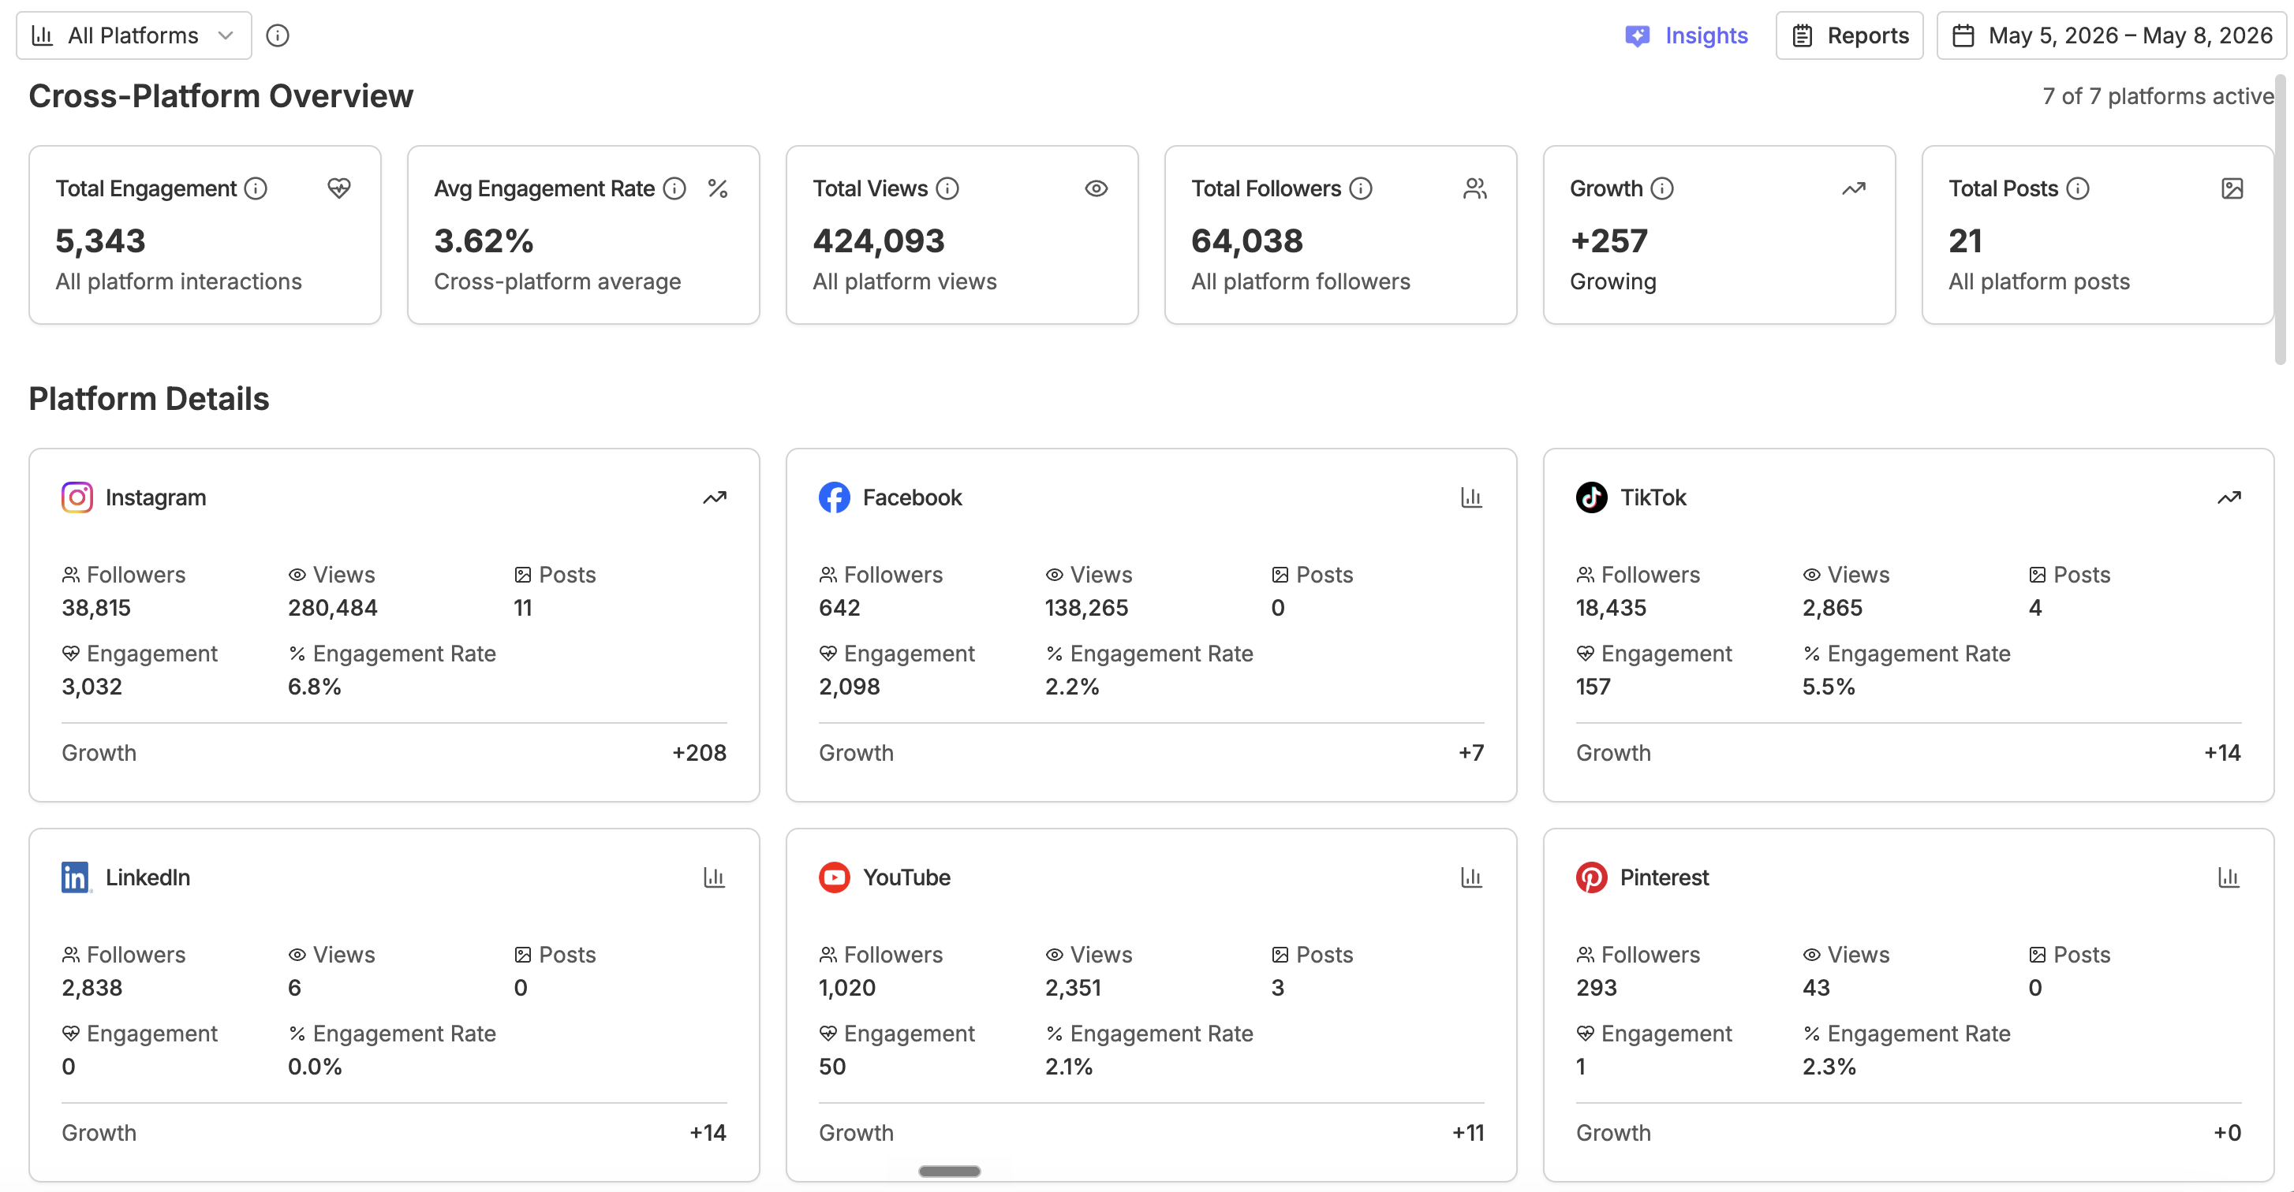Click the 64,038 Total Followers value

point(1246,240)
